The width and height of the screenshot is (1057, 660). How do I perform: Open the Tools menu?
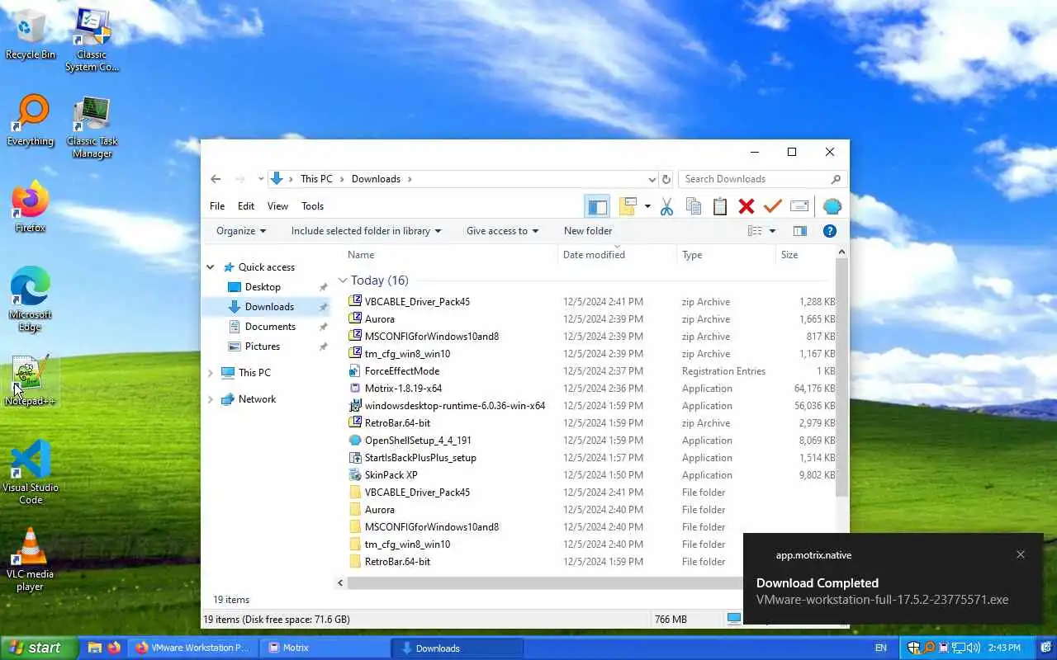point(312,206)
